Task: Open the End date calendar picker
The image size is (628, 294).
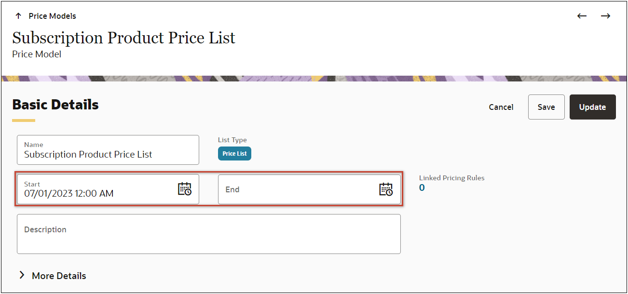Action: click(386, 189)
